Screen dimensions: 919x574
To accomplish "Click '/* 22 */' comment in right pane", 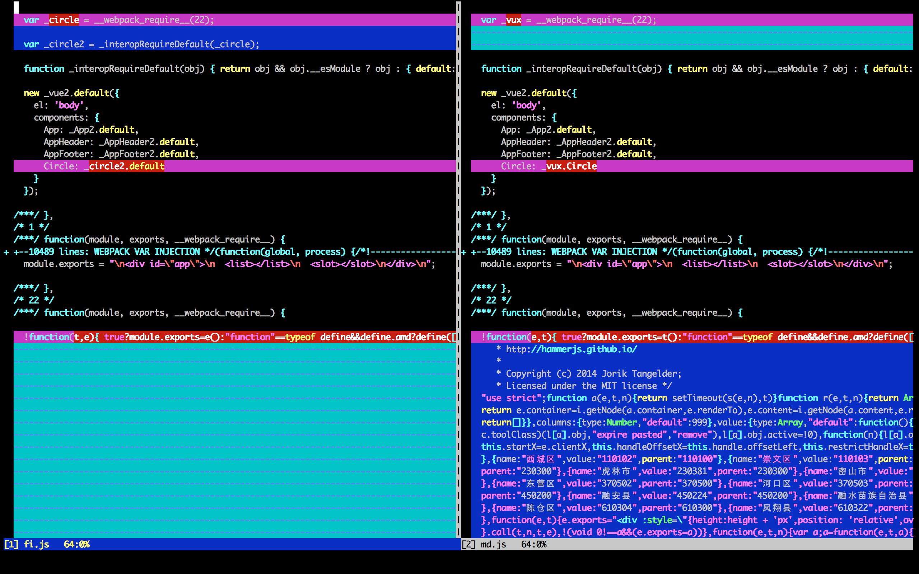I will (x=491, y=300).
